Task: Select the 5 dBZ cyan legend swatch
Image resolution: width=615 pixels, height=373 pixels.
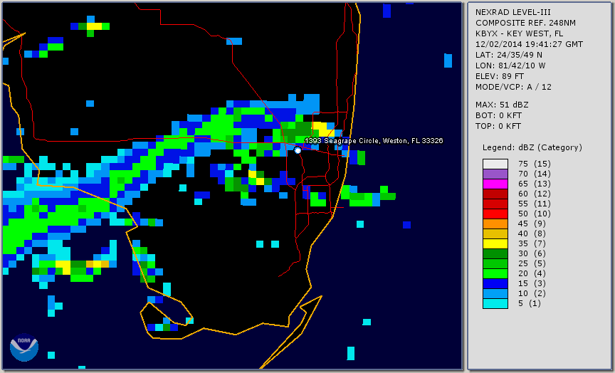Action: pos(495,303)
